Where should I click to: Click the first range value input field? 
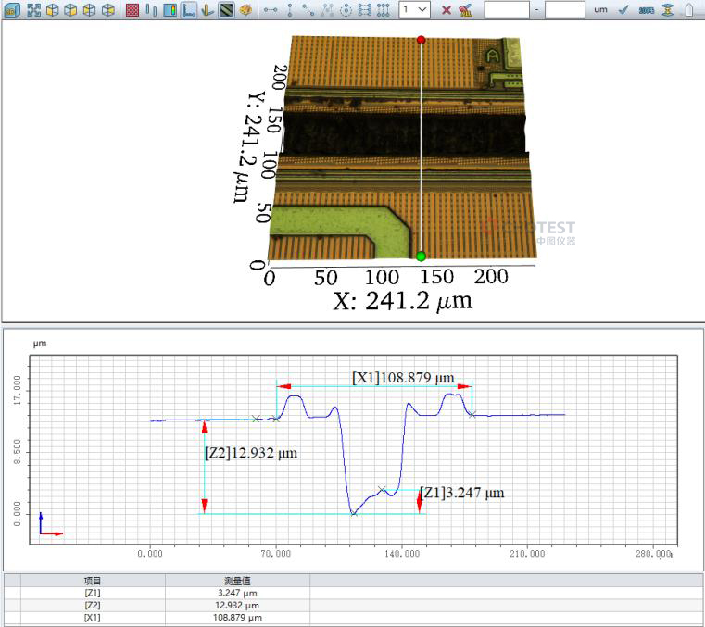pyautogui.click(x=506, y=9)
